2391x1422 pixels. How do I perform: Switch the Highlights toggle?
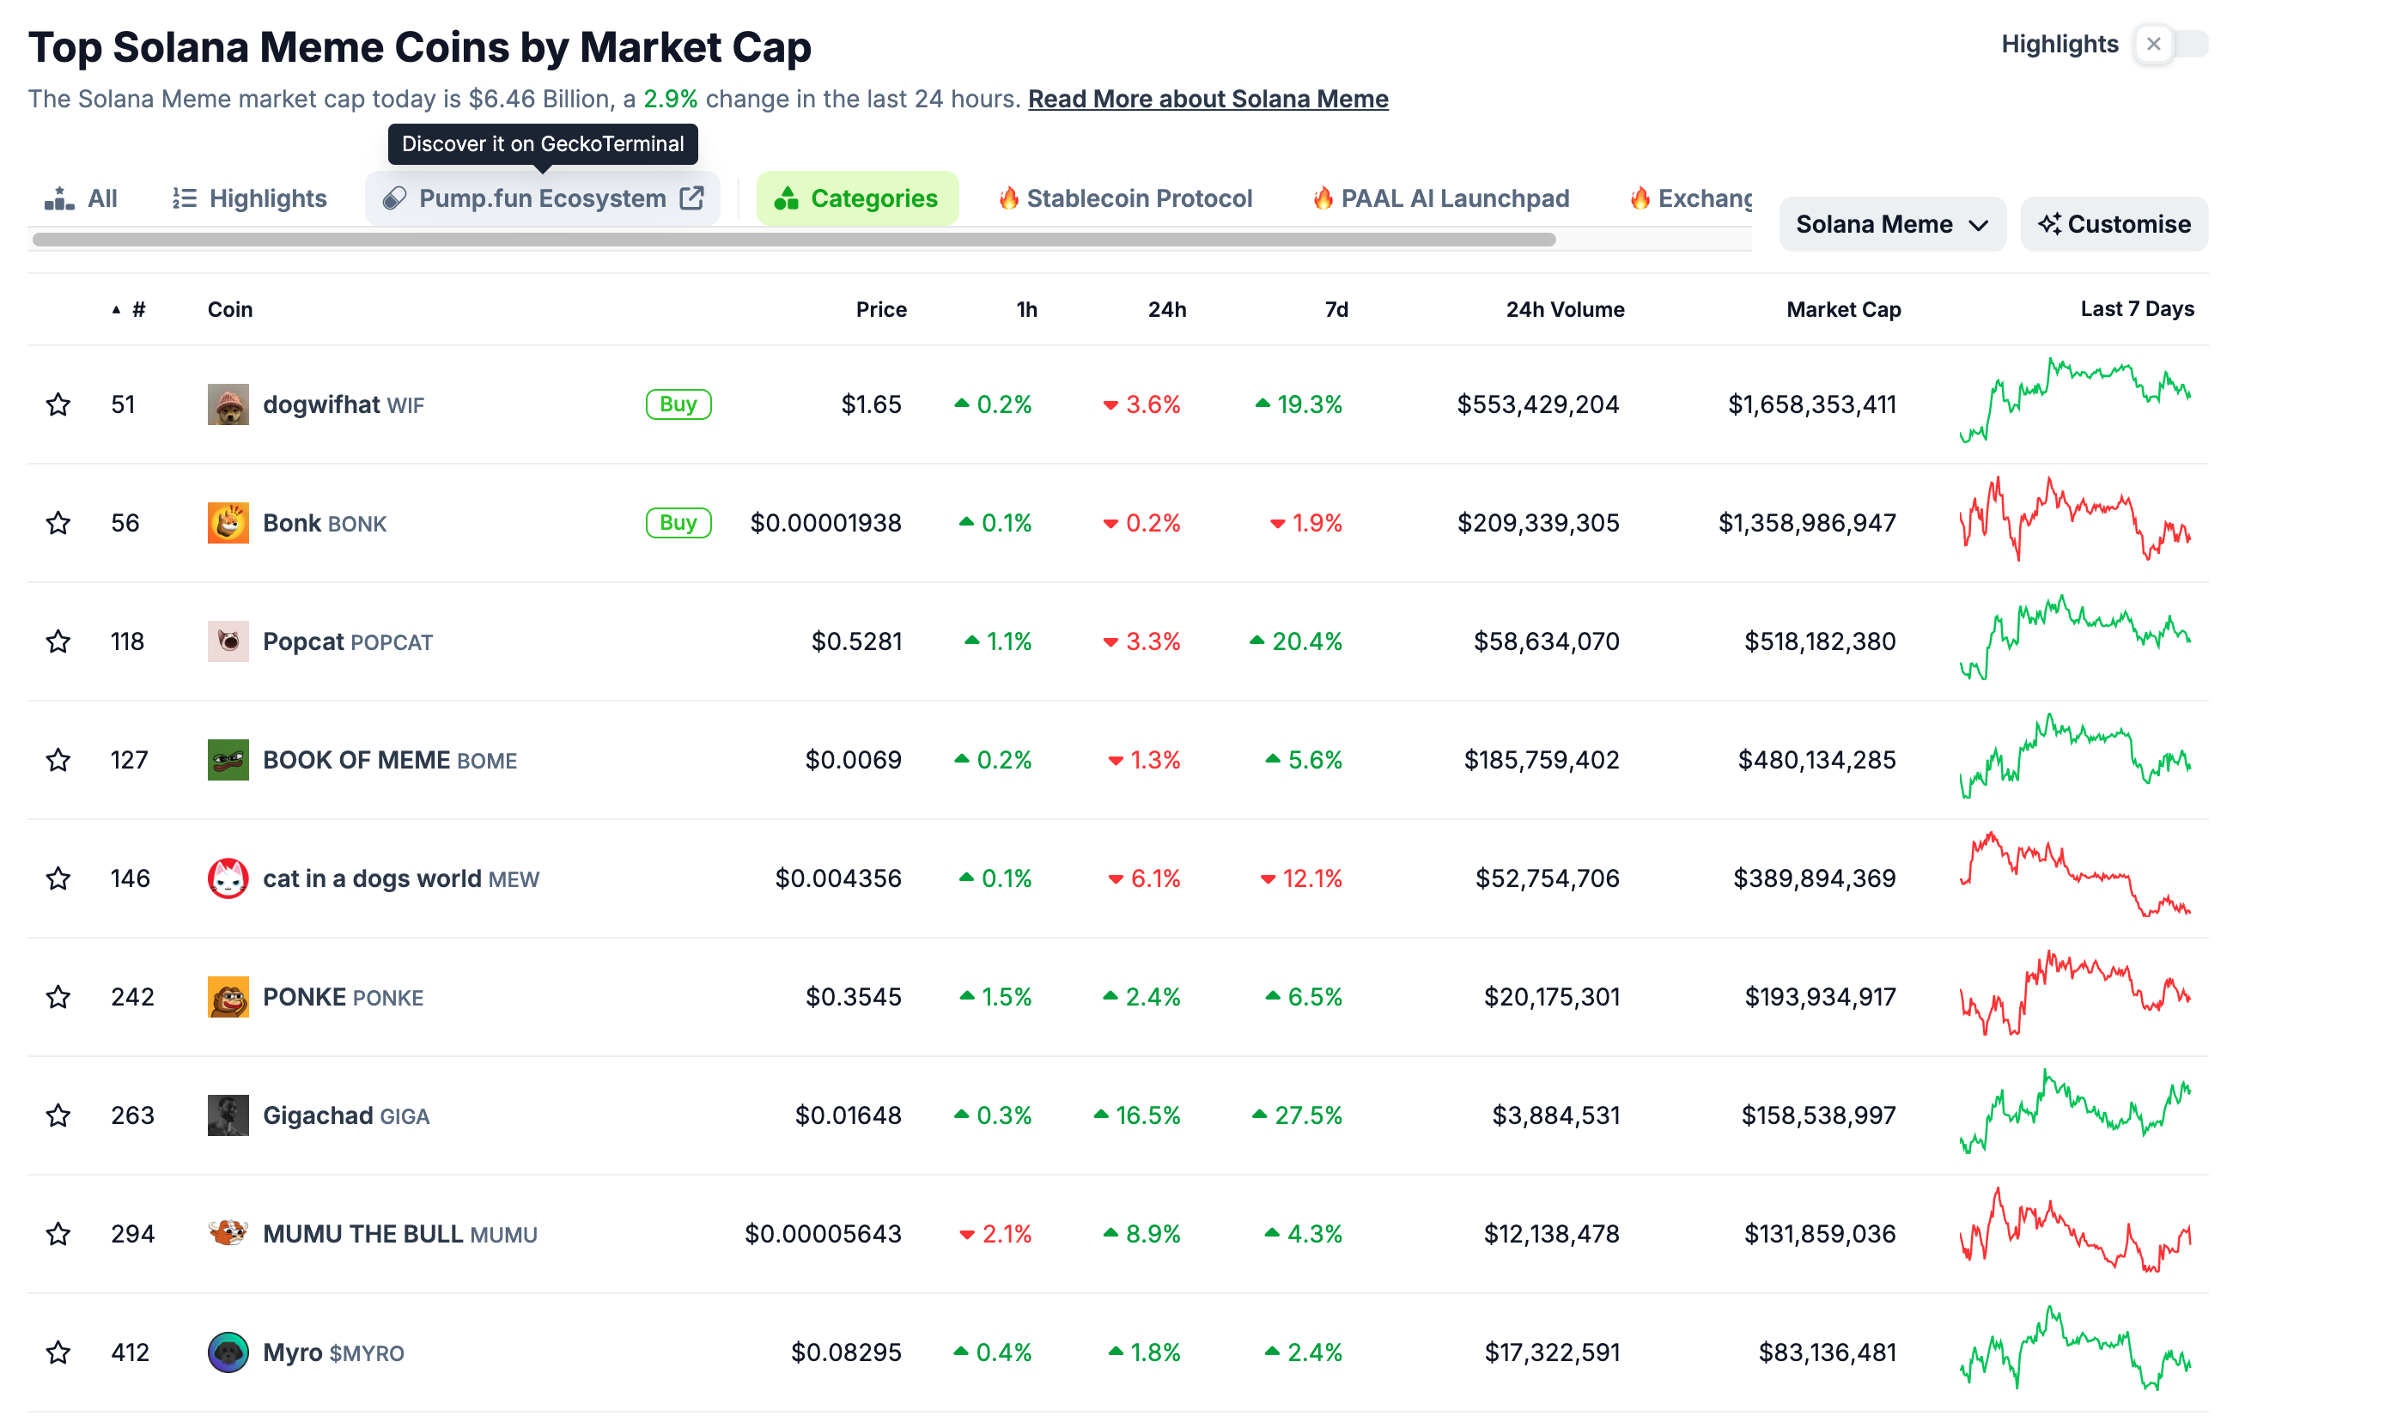(x=2169, y=44)
